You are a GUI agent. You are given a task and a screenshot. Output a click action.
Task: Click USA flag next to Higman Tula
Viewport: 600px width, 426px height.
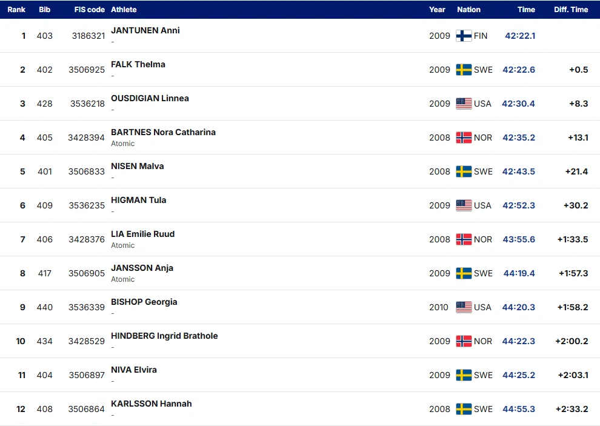tap(464, 205)
